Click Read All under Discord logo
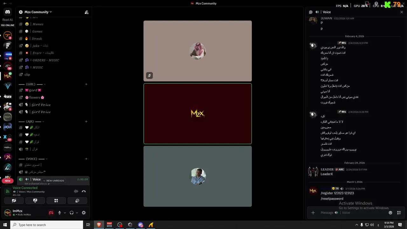This screenshot has height=229, width=407. click(x=8, y=20)
